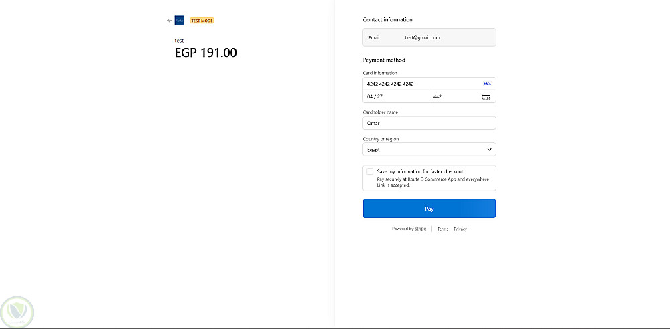Click the Route merchant logo
This screenshot has height=329, width=670.
pos(179,21)
